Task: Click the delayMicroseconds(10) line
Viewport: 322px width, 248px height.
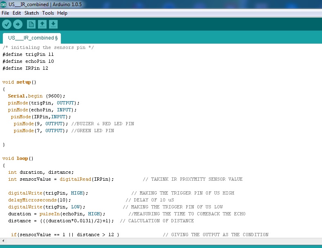Action: (39, 200)
